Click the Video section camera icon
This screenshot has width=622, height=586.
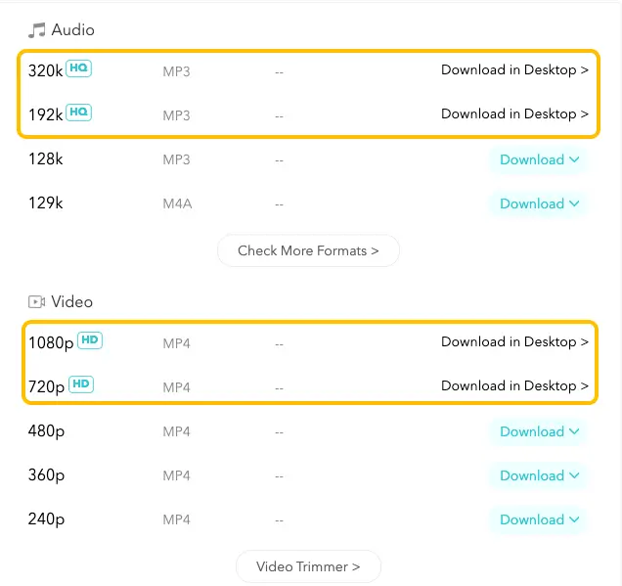pos(37,302)
